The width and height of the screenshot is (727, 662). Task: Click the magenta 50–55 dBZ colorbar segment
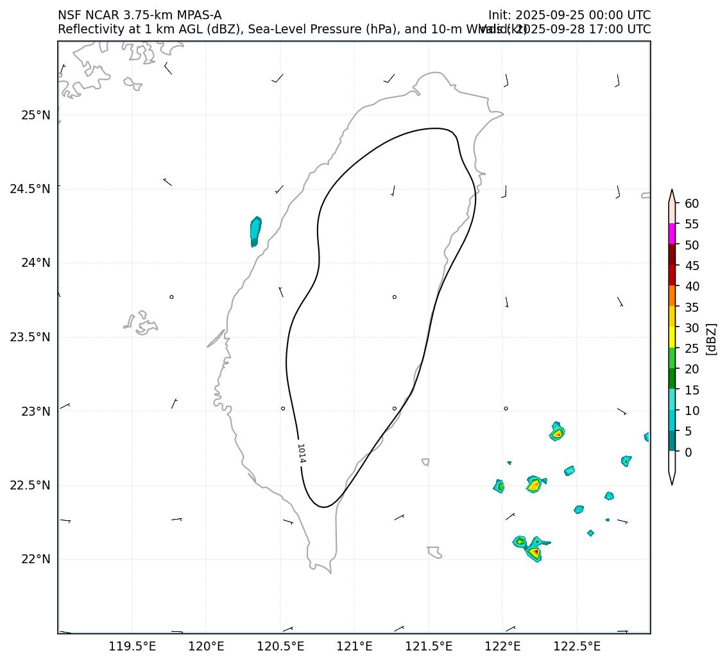click(x=672, y=234)
